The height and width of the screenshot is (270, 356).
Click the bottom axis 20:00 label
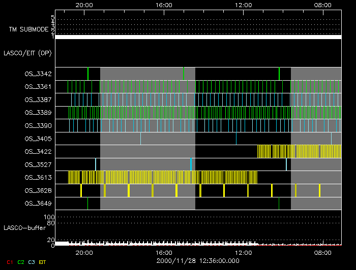84,253
